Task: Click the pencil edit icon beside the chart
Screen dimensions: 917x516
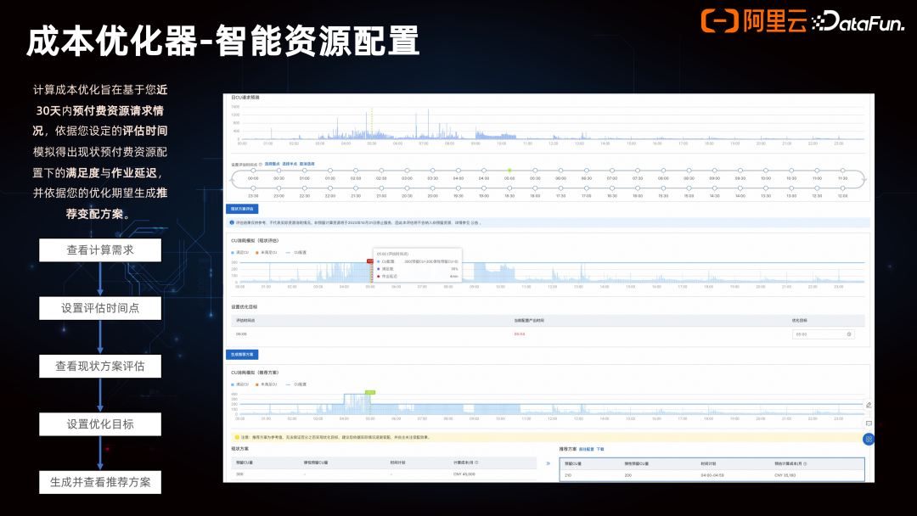Action: tap(870, 403)
